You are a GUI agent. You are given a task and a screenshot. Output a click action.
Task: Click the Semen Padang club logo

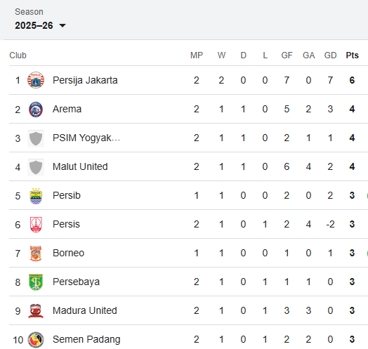coord(36,340)
